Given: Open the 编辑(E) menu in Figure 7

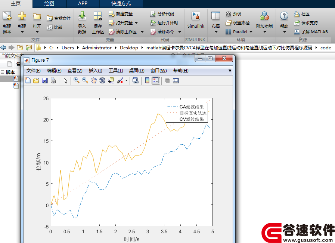Looking at the screenshot, I should [54, 71].
